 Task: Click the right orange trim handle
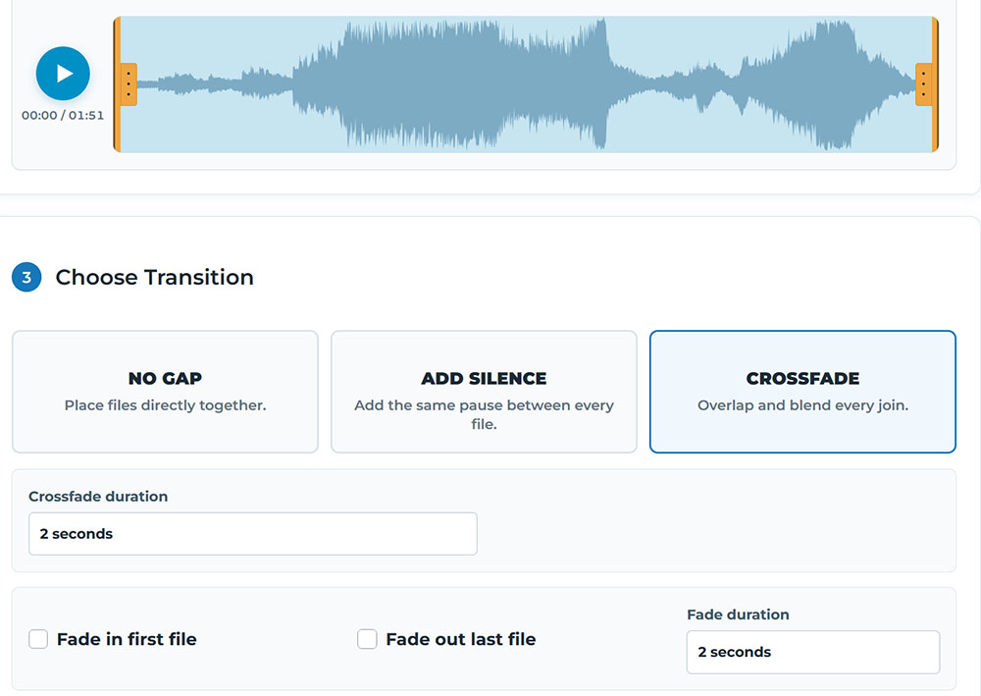[923, 83]
